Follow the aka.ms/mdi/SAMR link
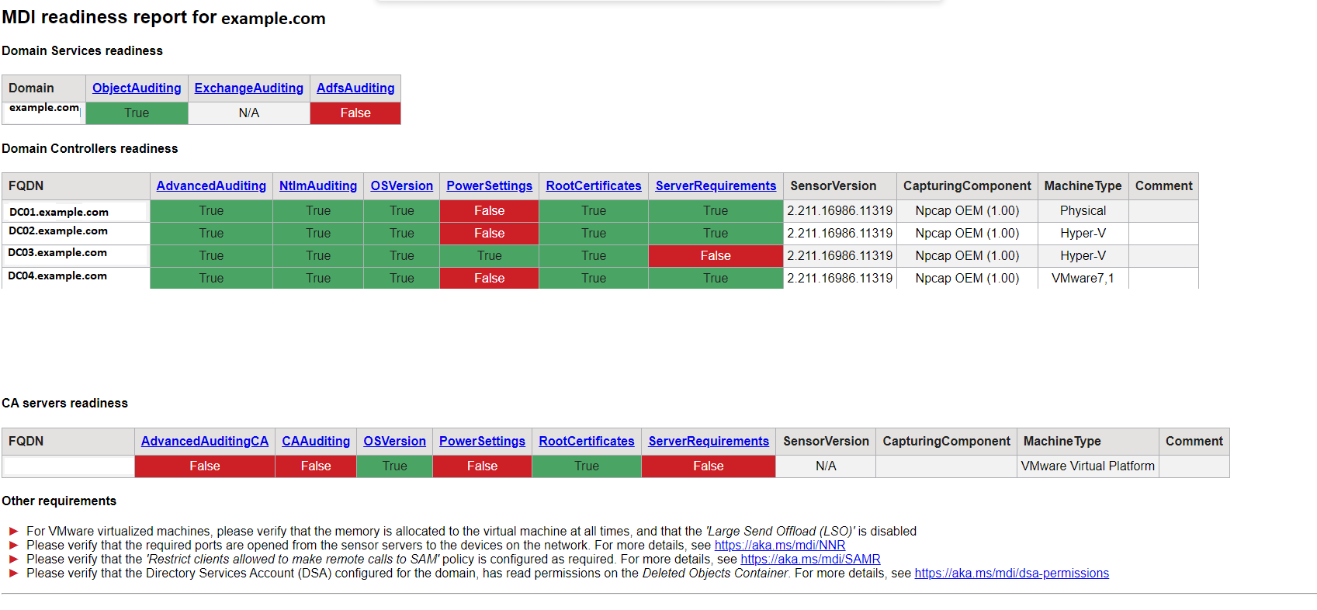Viewport: 1317px width, 610px height. (x=810, y=560)
